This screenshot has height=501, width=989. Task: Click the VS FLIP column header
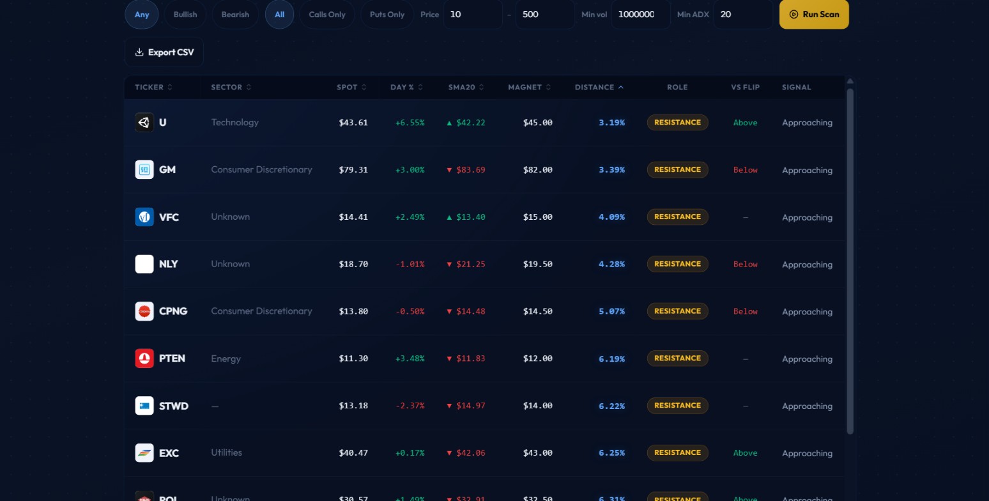(746, 87)
